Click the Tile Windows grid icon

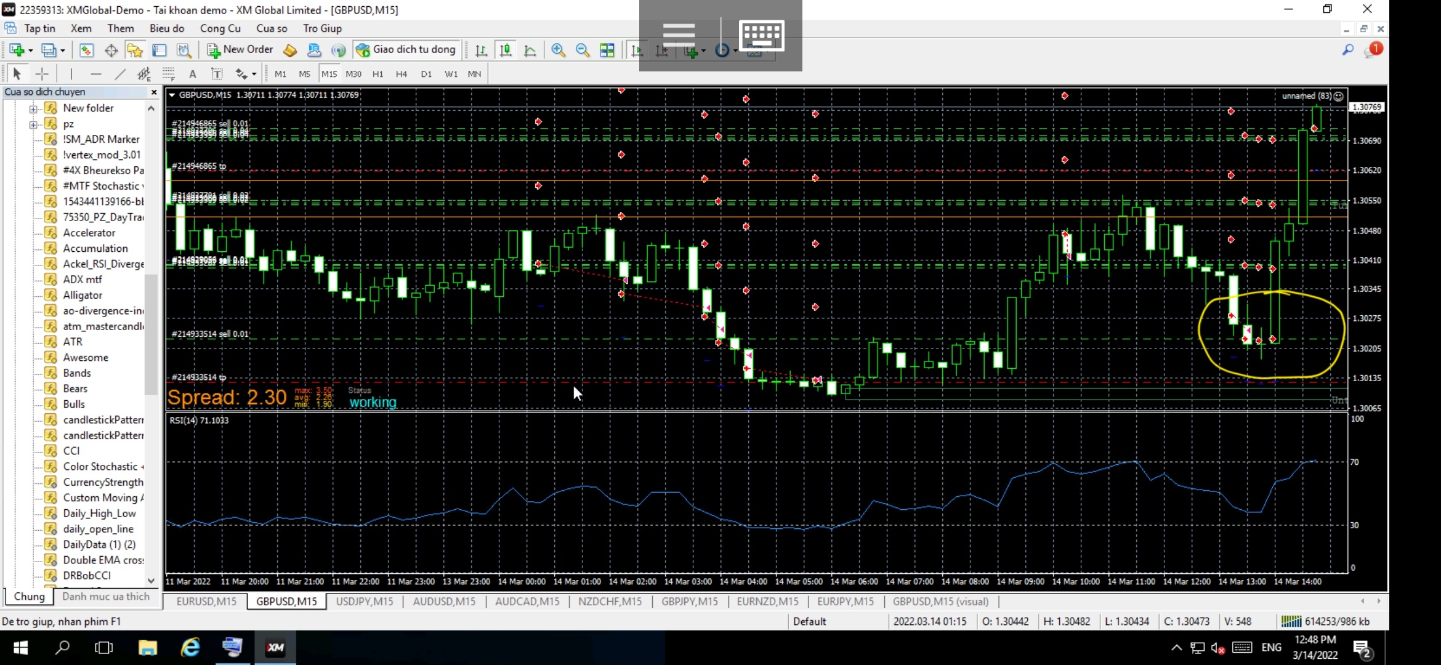(607, 50)
